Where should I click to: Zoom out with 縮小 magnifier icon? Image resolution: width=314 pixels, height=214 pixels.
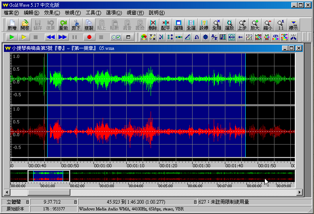[x=268, y=25]
